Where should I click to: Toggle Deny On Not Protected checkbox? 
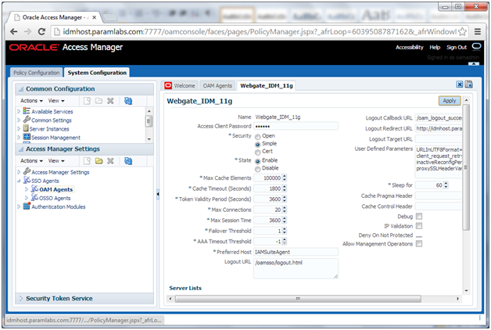[419, 236]
